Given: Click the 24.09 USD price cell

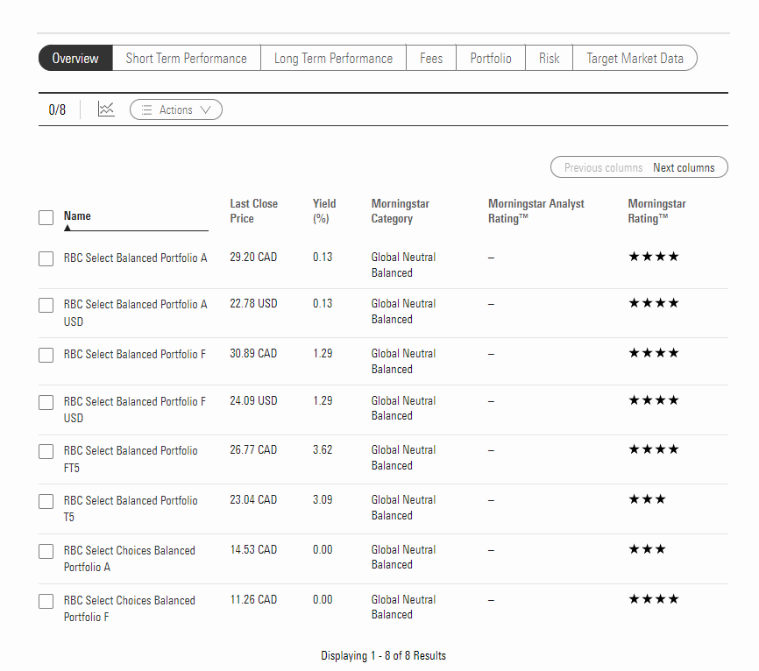Looking at the screenshot, I should [x=253, y=400].
